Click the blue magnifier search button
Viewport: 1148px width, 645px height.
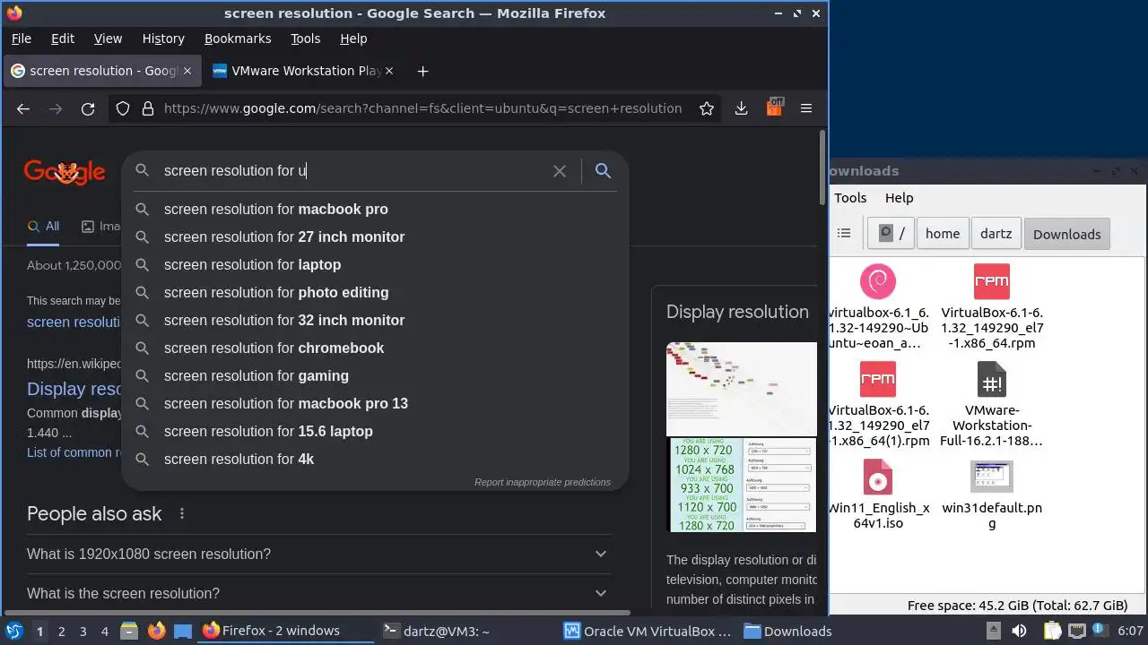tap(603, 170)
